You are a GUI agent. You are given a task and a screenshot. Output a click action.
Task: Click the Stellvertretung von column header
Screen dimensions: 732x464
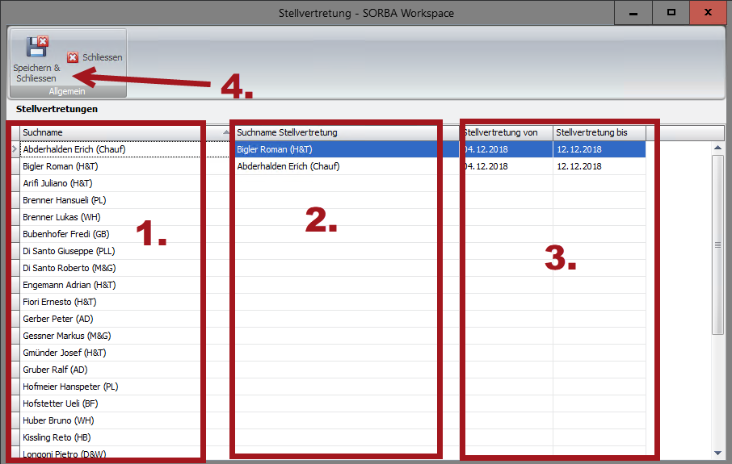click(505, 132)
